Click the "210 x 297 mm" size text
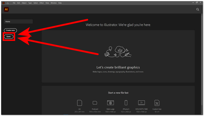The height and width of the screenshot is (116, 204). tap(80, 112)
